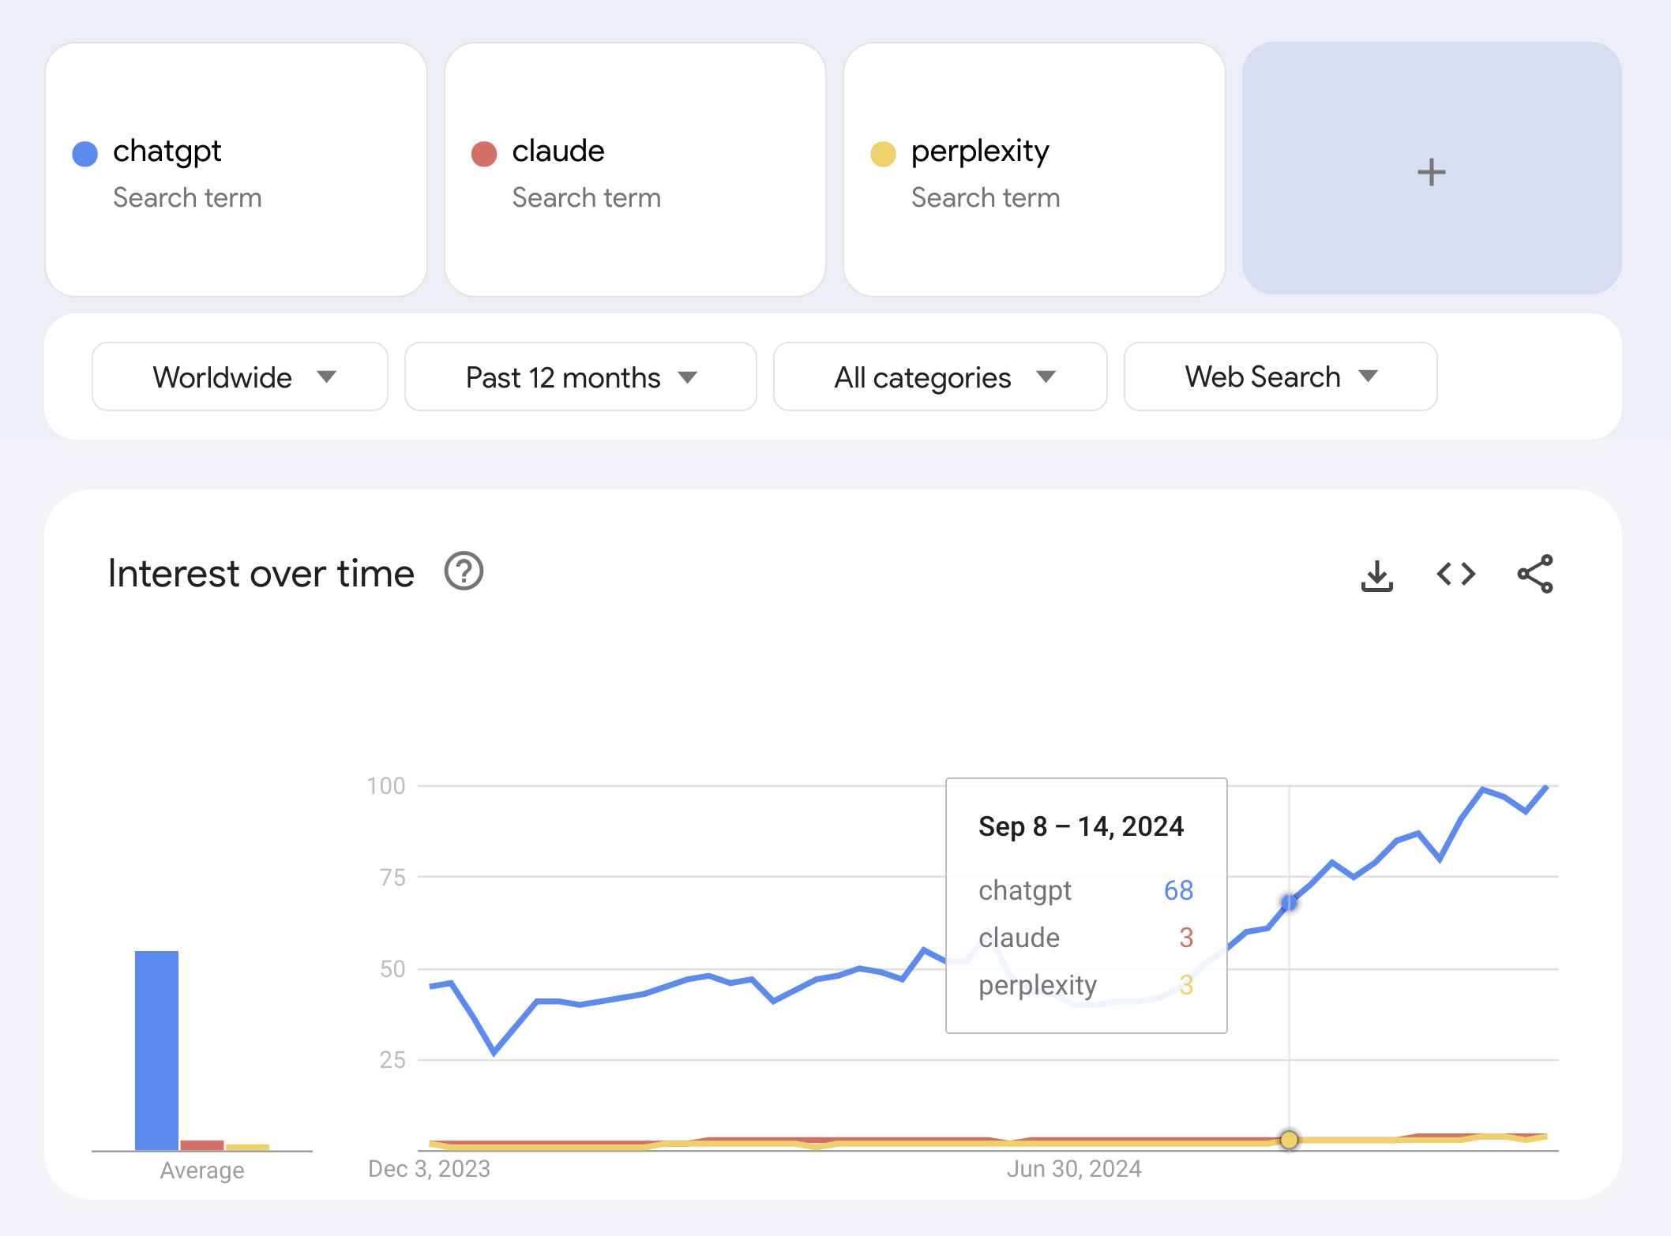The image size is (1671, 1236).
Task: Click the plus icon to add comparison
Action: [x=1431, y=170]
